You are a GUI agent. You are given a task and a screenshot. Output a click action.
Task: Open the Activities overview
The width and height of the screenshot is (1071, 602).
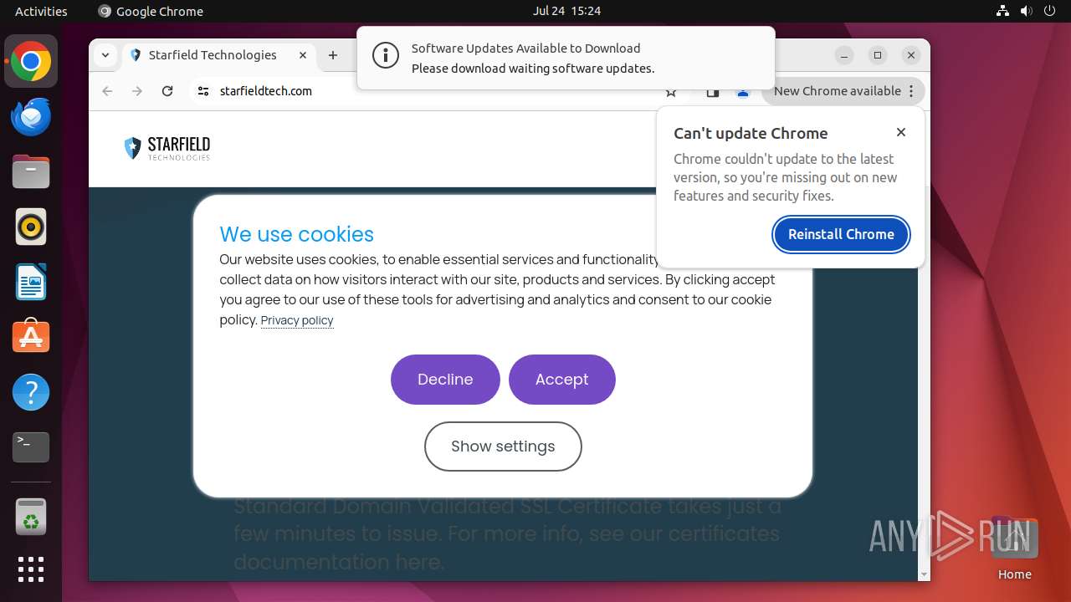[x=41, y=11]
